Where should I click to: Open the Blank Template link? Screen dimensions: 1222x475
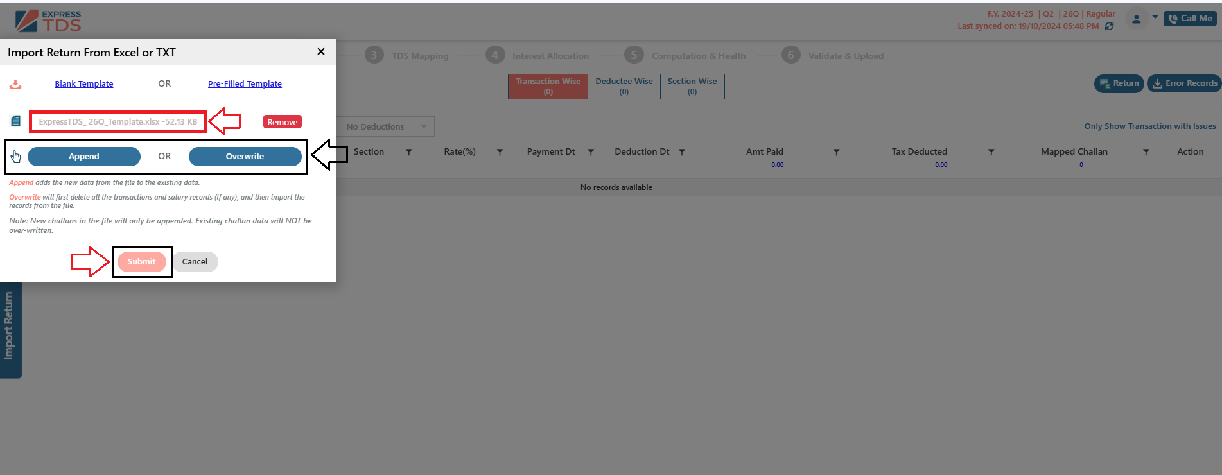(x=84, y=83)
